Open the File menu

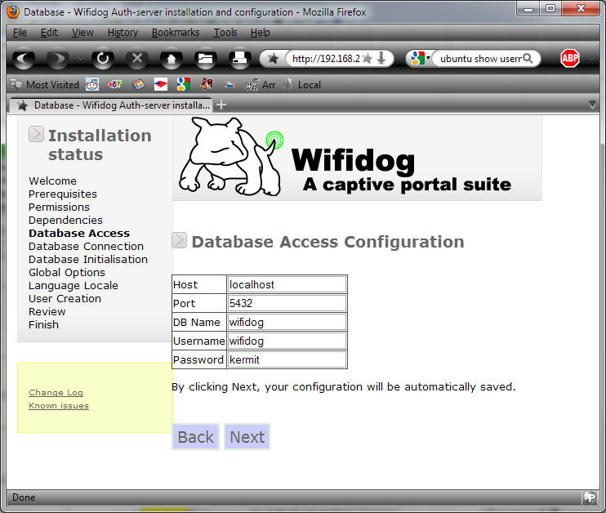[x=20, y=33]
